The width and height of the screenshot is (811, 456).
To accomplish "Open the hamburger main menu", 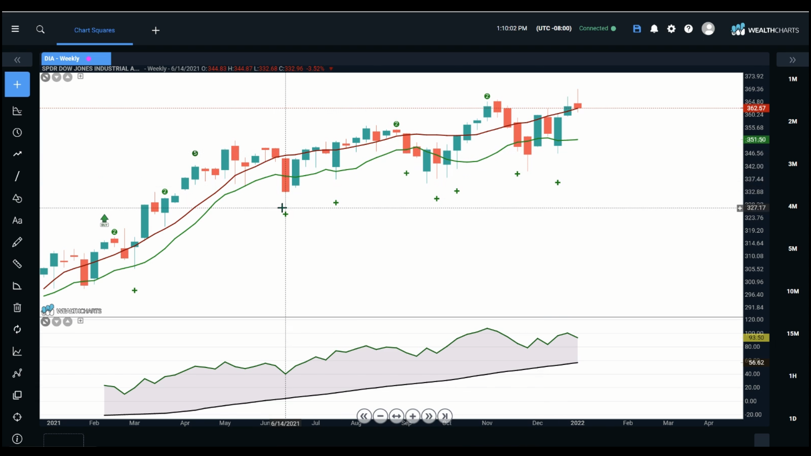I will [x=15, y=29].
